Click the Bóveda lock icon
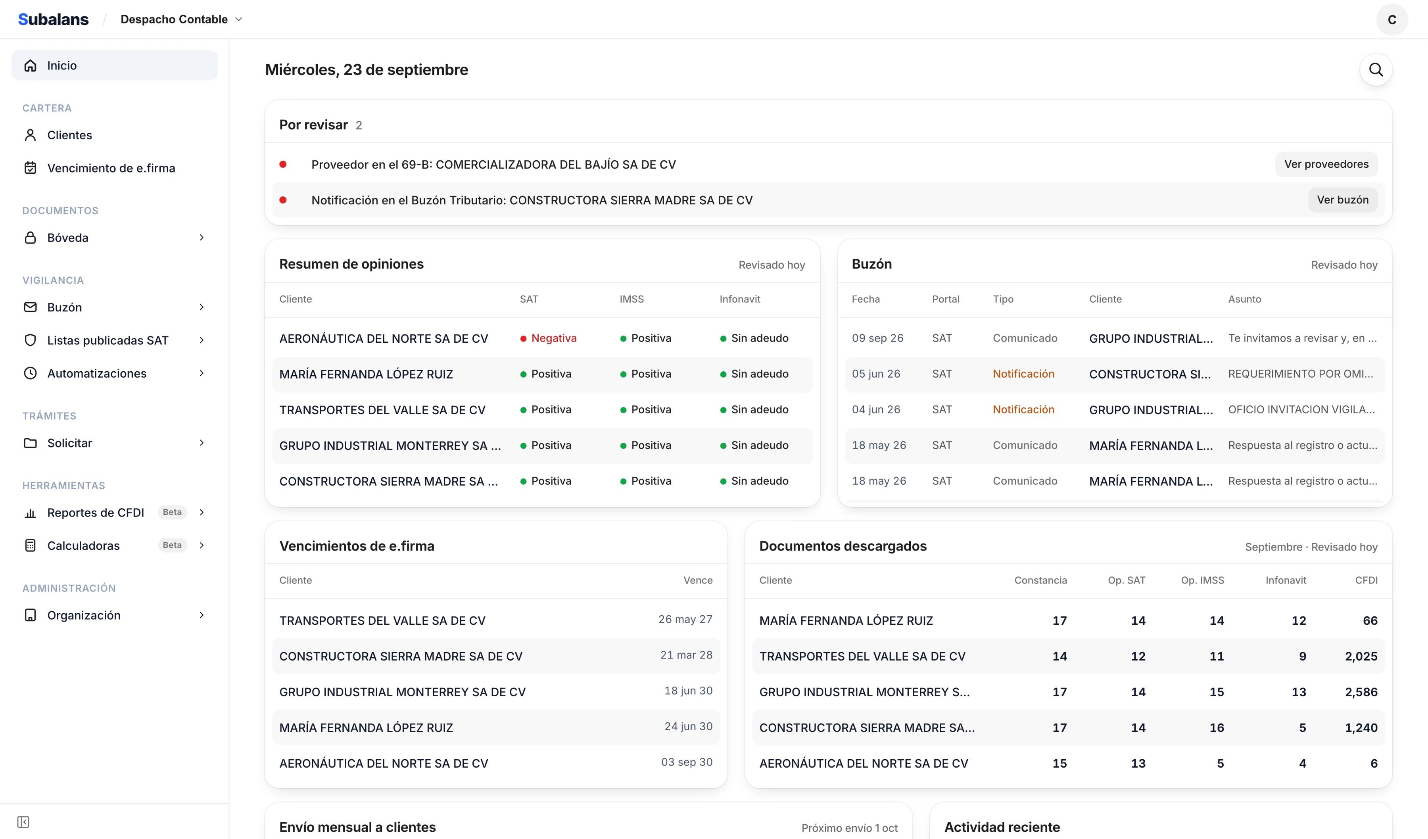1428x839 pixels. (31, 238)
